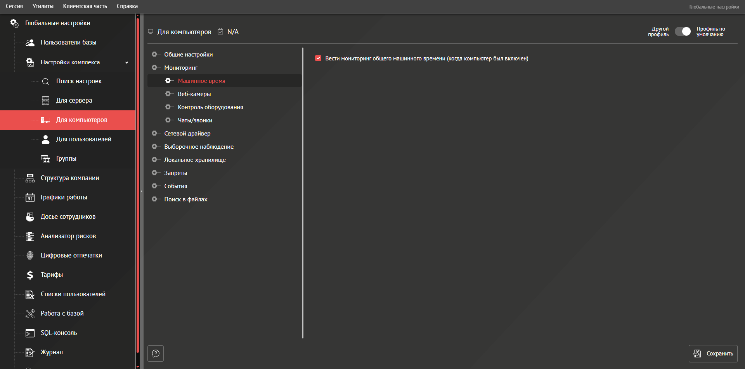
Task: Click the help question mark icon
Action: [x=156, y=354]
